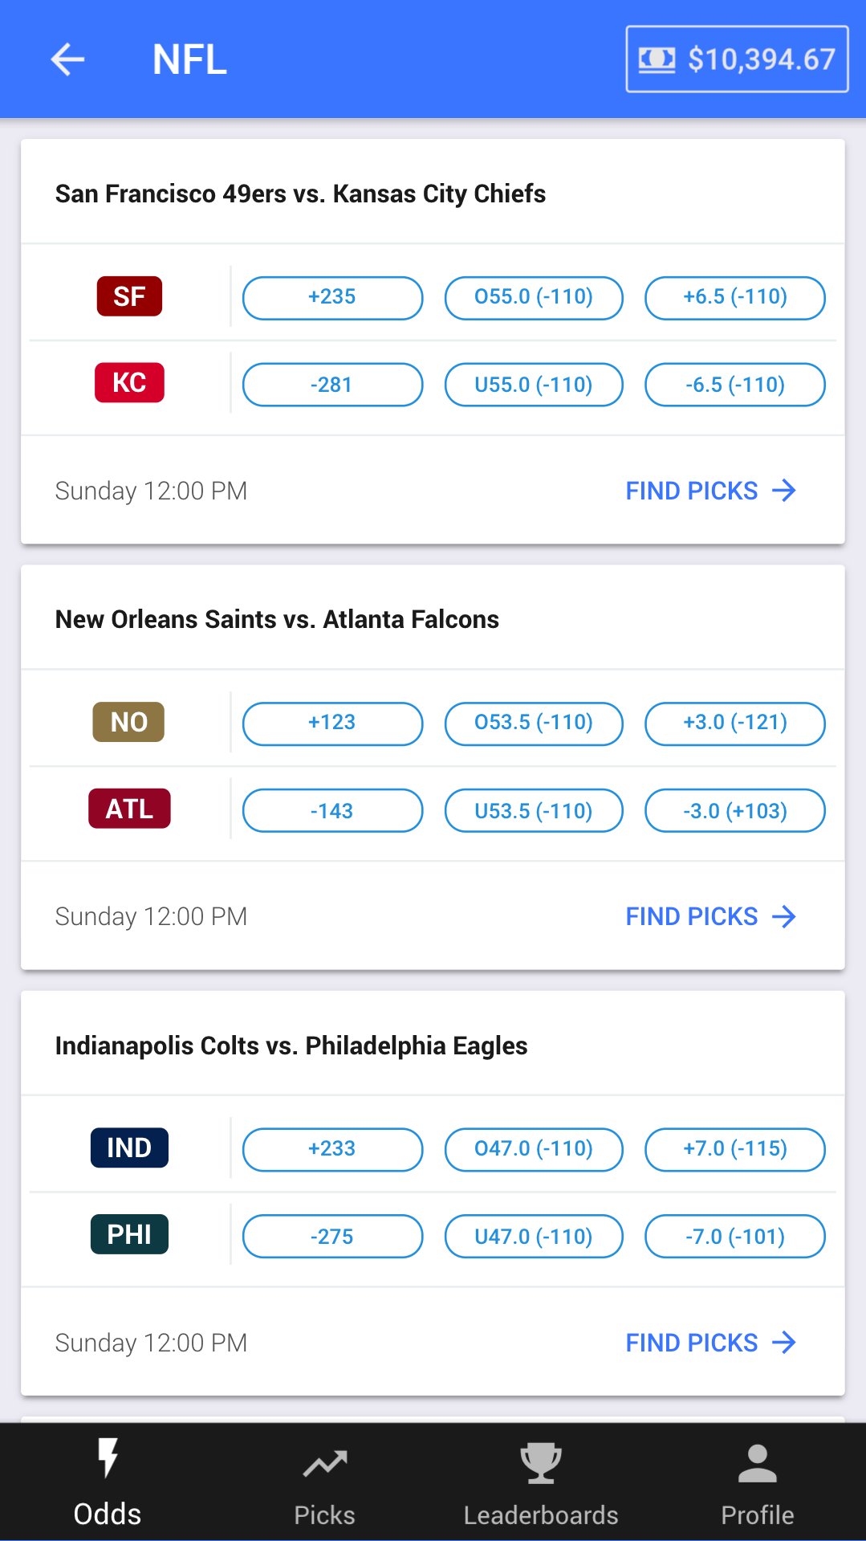Go to the Profile person icon
Viewport: 866px width, 1541px height.
(757, 1463)
